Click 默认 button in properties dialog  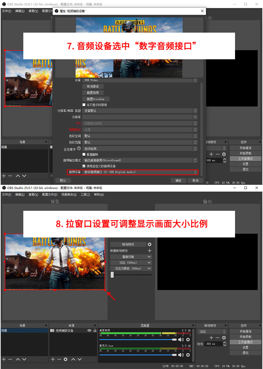coord(63,181)
